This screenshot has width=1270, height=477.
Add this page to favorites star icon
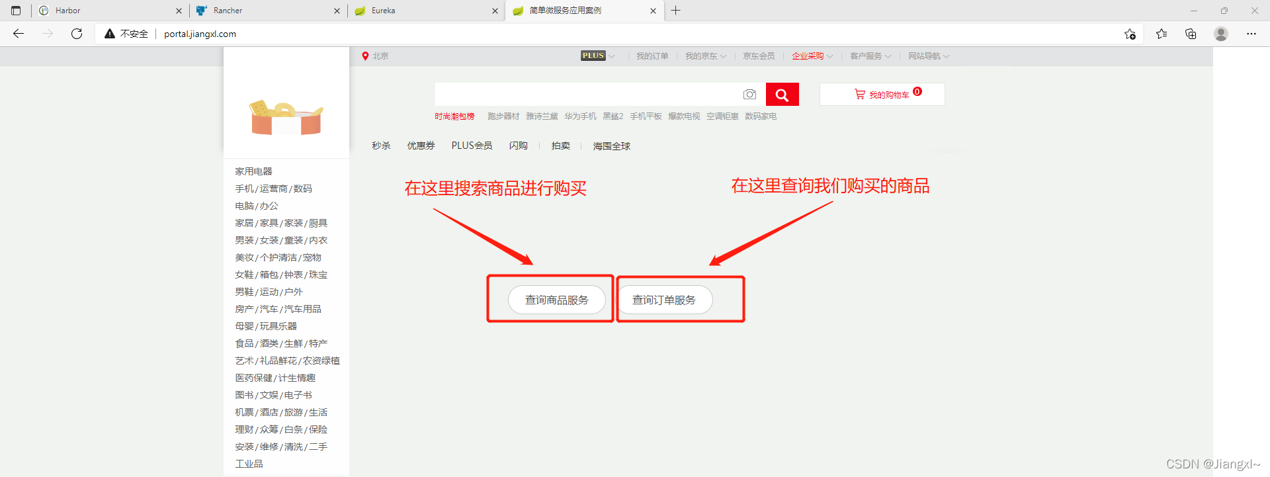point(1130,34)
